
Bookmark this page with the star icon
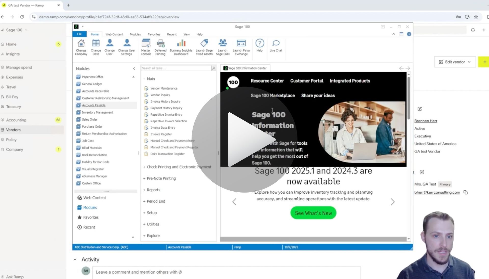point(476,17)
